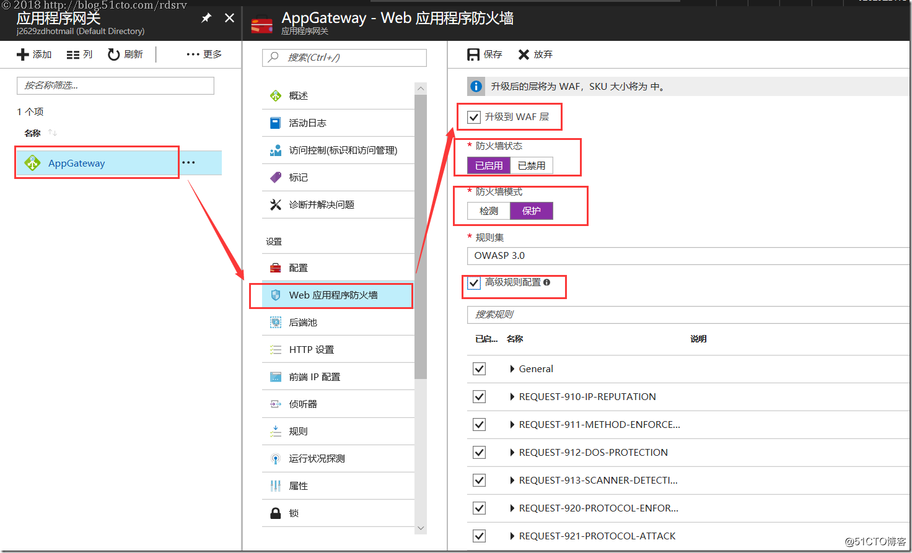
Task: Click the Backend pools icon
Action: 276,322
